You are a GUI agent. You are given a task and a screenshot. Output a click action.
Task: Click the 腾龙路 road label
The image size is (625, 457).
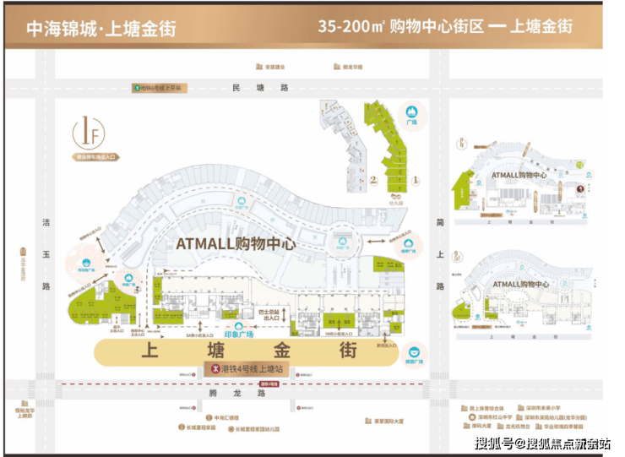coord(237,393)
